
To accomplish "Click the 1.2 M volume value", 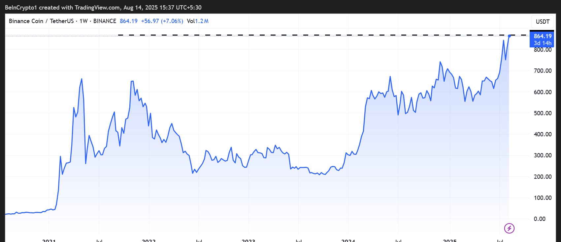I will click(x=202, y=21).
